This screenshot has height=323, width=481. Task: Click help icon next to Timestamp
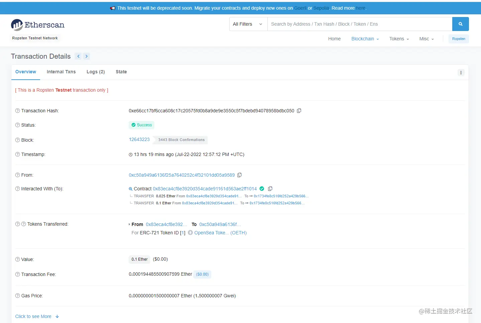(x=18, y=154)
